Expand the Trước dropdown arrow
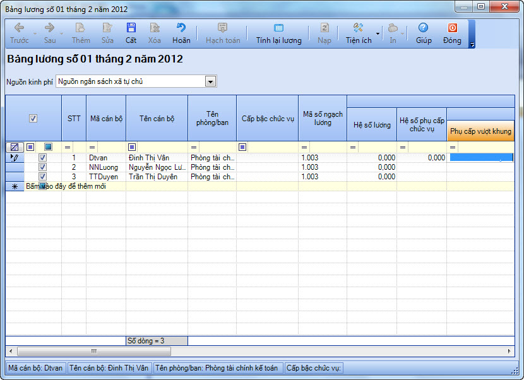 coord(35,33)
